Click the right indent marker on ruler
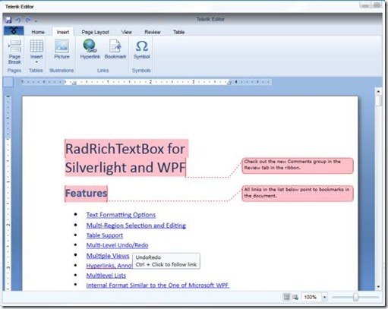Image resolution: width=388 pixels, height=309 pixels. coord(229,82)
